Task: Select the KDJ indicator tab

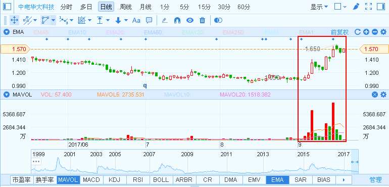Action: coord(114,180)
